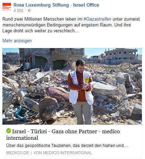Click the post text starting Rund zwei Millionen

(71, 25)
